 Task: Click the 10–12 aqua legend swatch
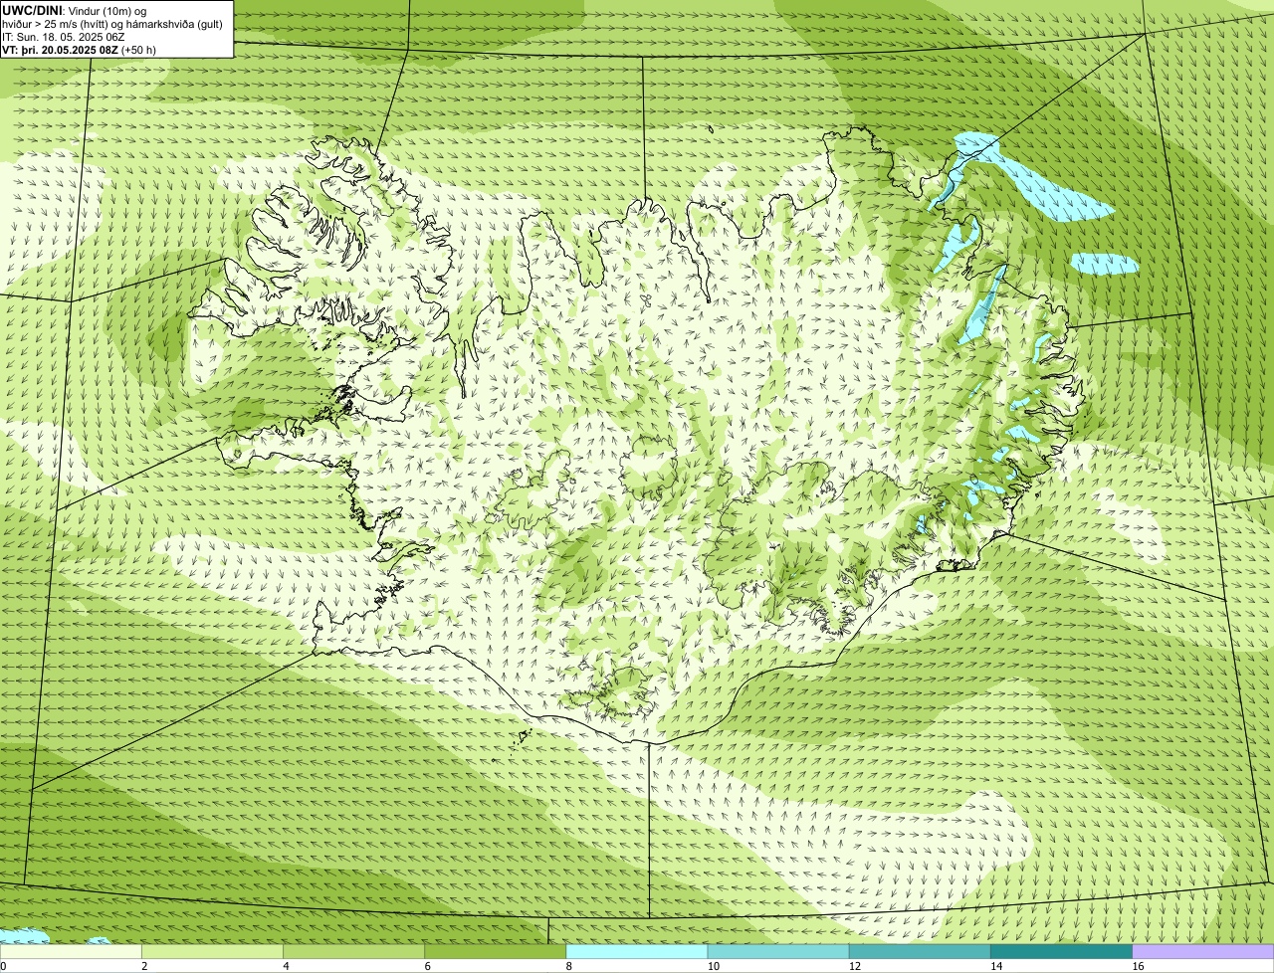(x=778, y=952)
